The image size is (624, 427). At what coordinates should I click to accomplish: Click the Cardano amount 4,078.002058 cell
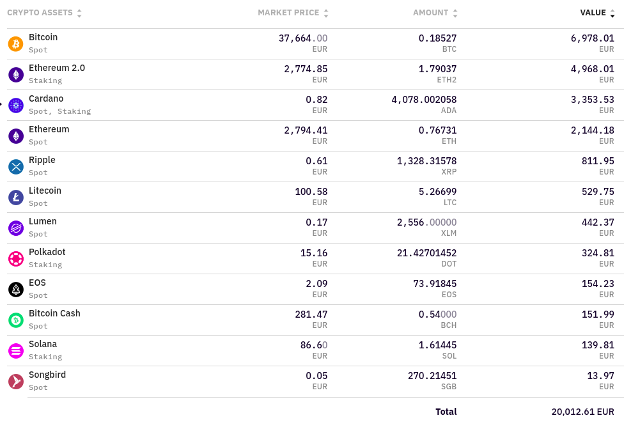point(424,100)
